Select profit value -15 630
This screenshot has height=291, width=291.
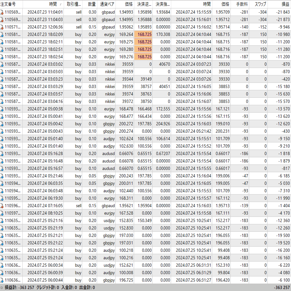coord(283,94)
